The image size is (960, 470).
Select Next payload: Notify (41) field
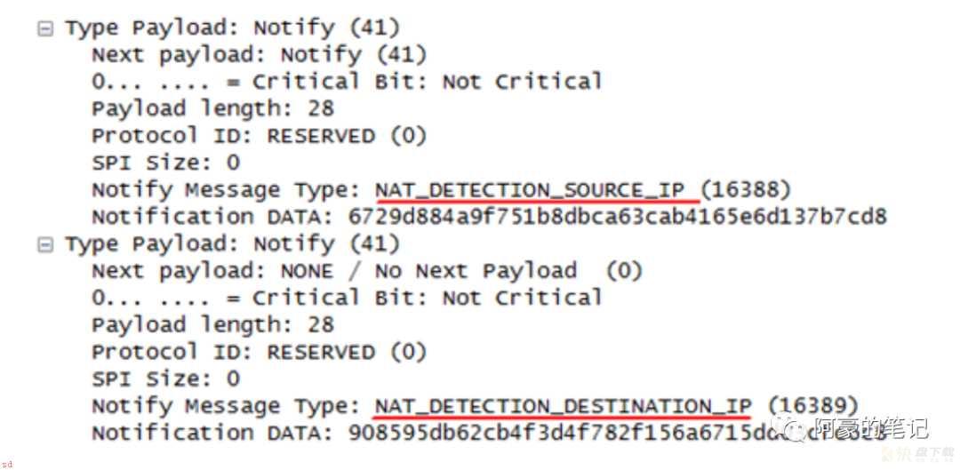point(259,55)
